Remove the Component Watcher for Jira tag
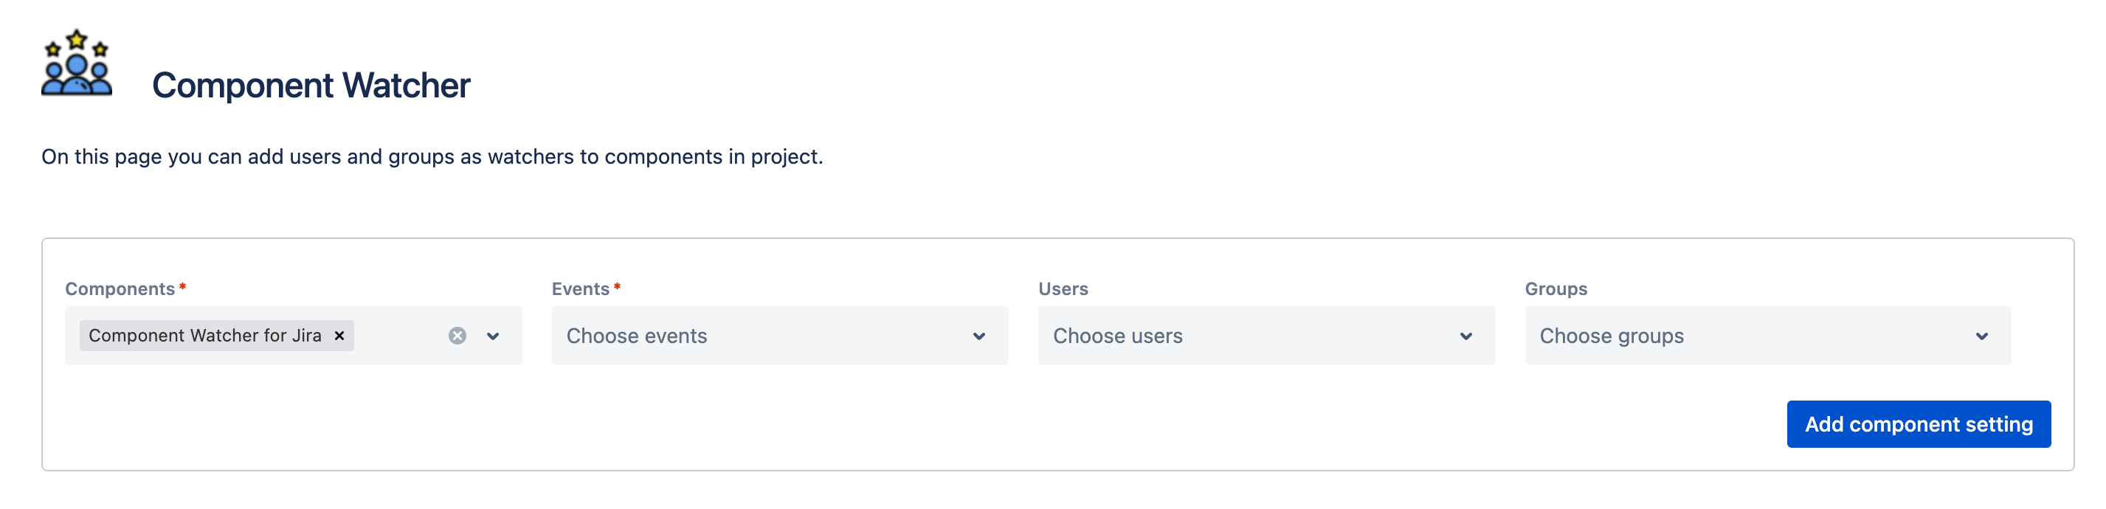 click(339, 336)
